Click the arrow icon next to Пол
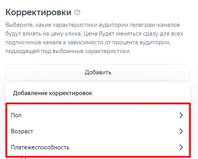Image resolution: width=198 pixels, height=159 pixels. coord(181,115)
